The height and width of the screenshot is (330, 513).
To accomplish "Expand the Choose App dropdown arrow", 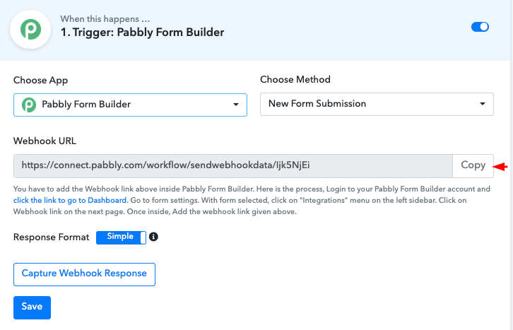I will 235,105.
